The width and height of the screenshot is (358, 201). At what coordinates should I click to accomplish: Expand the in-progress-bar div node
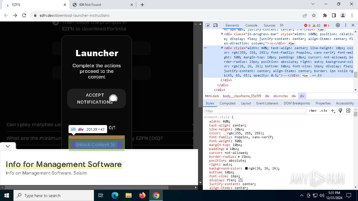(x=222, y=34)
